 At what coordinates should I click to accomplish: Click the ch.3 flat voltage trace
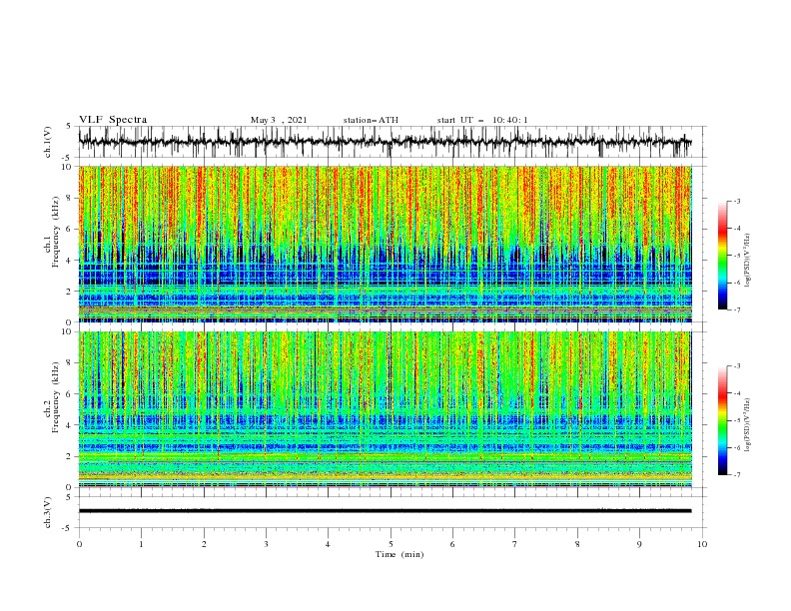[385, 511]
